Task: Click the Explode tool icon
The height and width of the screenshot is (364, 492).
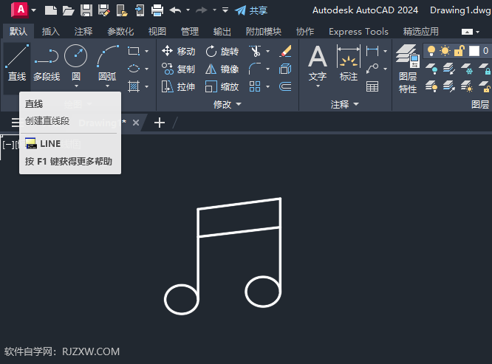Action: (285, 69)
